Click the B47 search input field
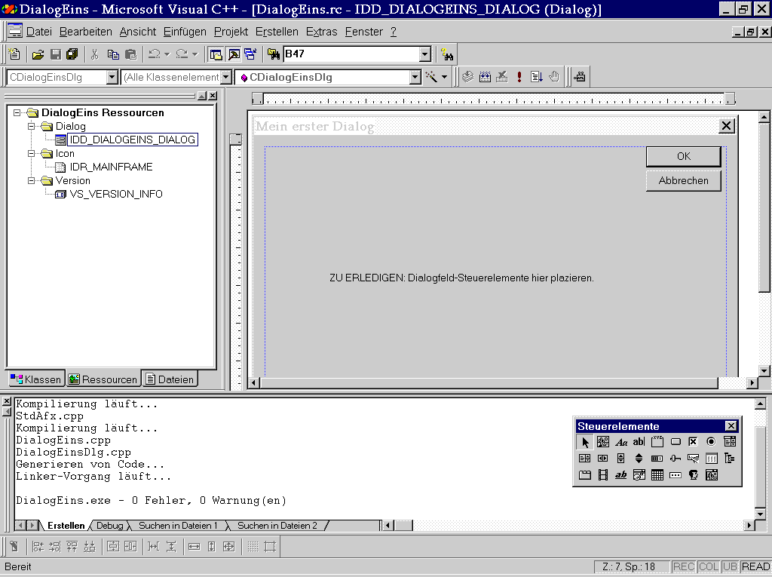This screenshot has height=577, width=772. (x=351, y=54)
